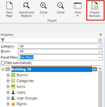
Task: Open the Category dropdown
Action: point(60,46)
